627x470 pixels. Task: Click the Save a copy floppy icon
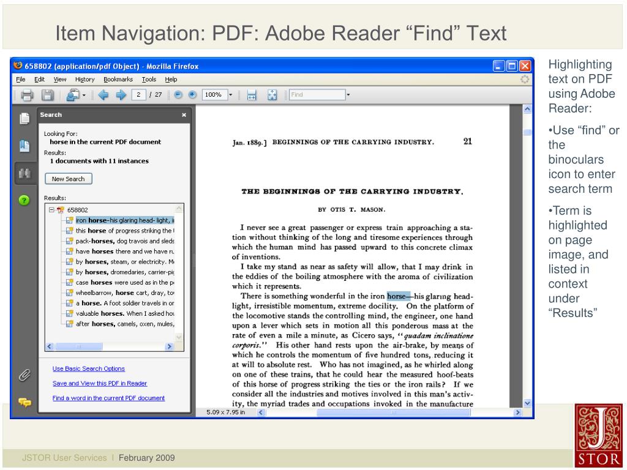point(48,95)
